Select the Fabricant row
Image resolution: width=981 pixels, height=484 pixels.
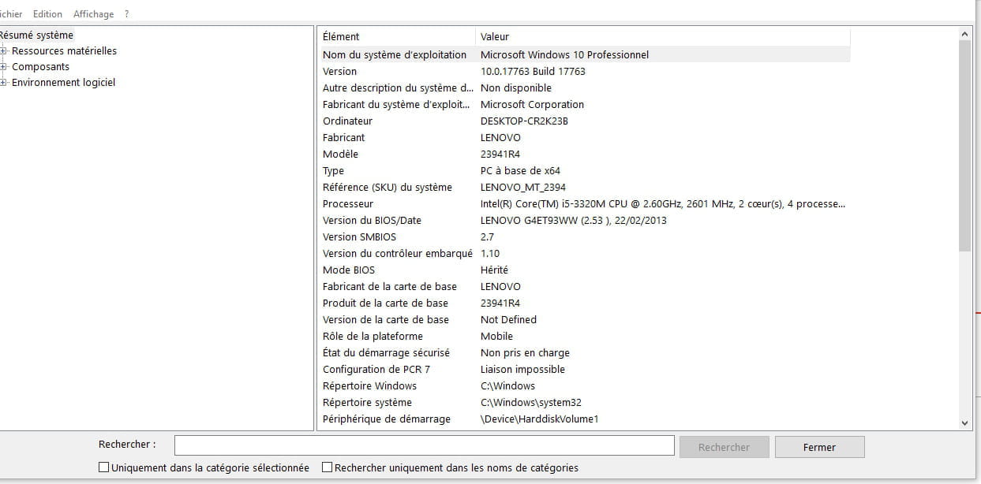(x=584, y=137)
